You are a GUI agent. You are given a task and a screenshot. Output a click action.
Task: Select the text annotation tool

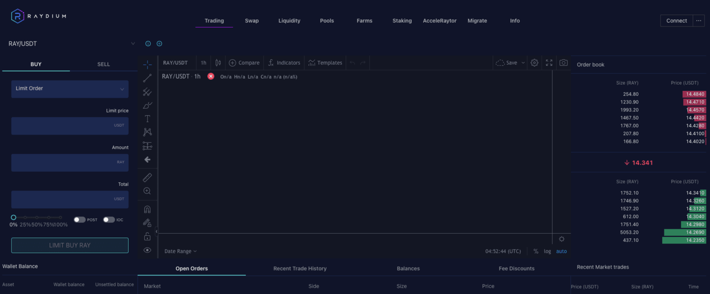point(147,118)
